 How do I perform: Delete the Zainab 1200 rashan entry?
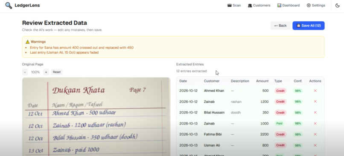315,102
